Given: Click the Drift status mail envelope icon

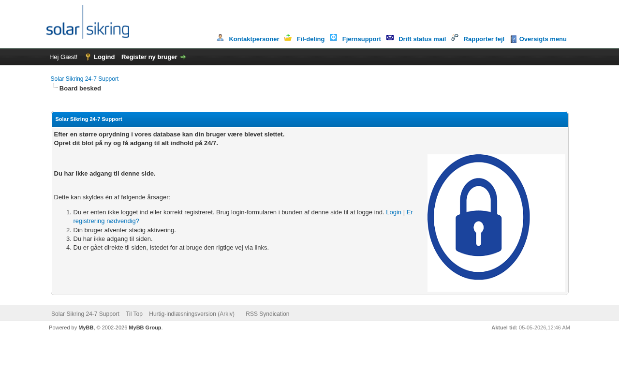Looking at the screenshot, I should 390,37.
